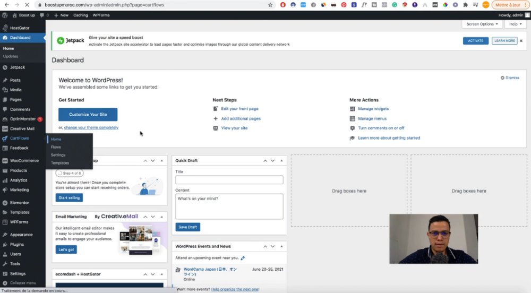Toggle the Email Marketing panel collapse arrow
The height and width of the screenshot is (293, 531).
click(x=161, y=217)
